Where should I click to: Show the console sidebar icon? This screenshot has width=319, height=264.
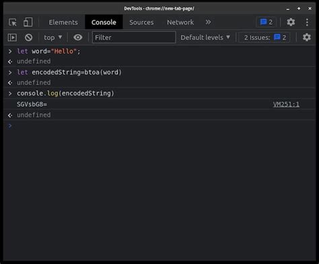pos(12,38)
